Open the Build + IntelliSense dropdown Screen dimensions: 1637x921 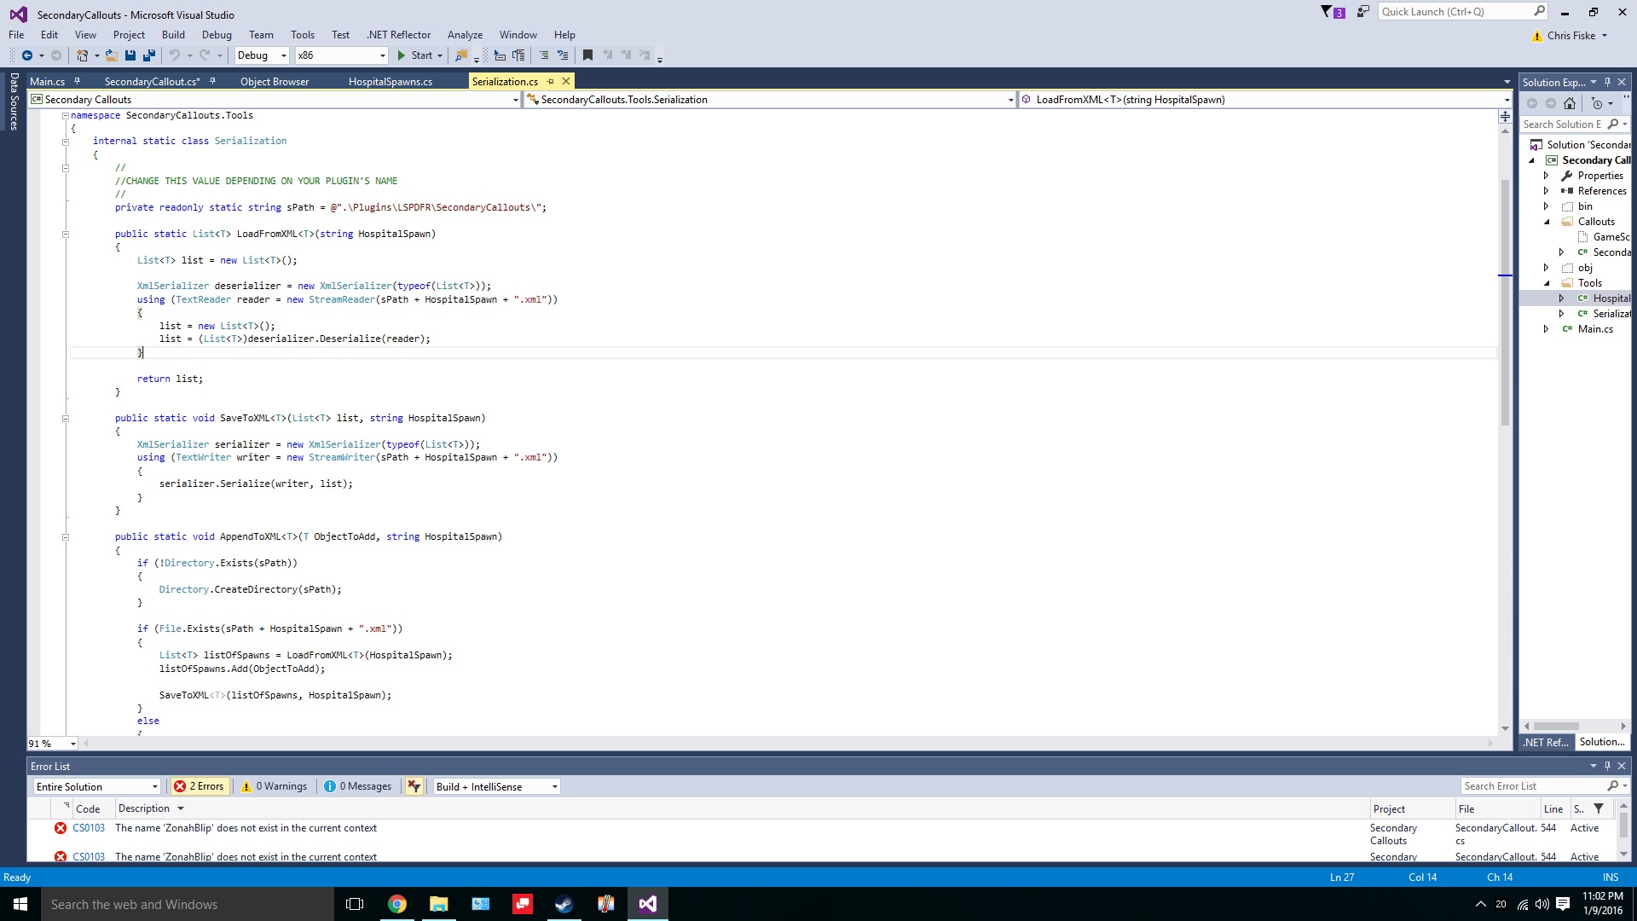coord(496,786)
